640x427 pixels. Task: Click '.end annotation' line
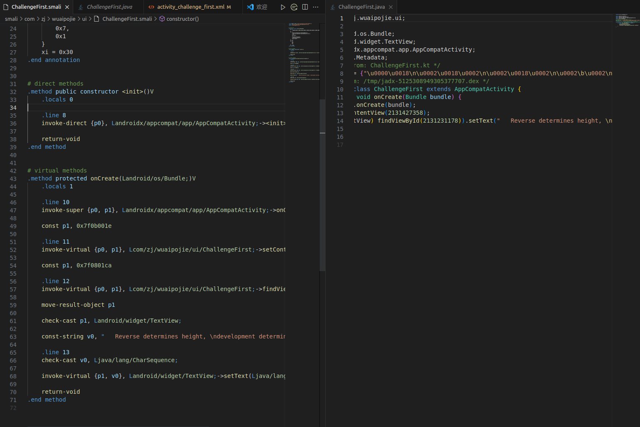click(x=54, y=60)
